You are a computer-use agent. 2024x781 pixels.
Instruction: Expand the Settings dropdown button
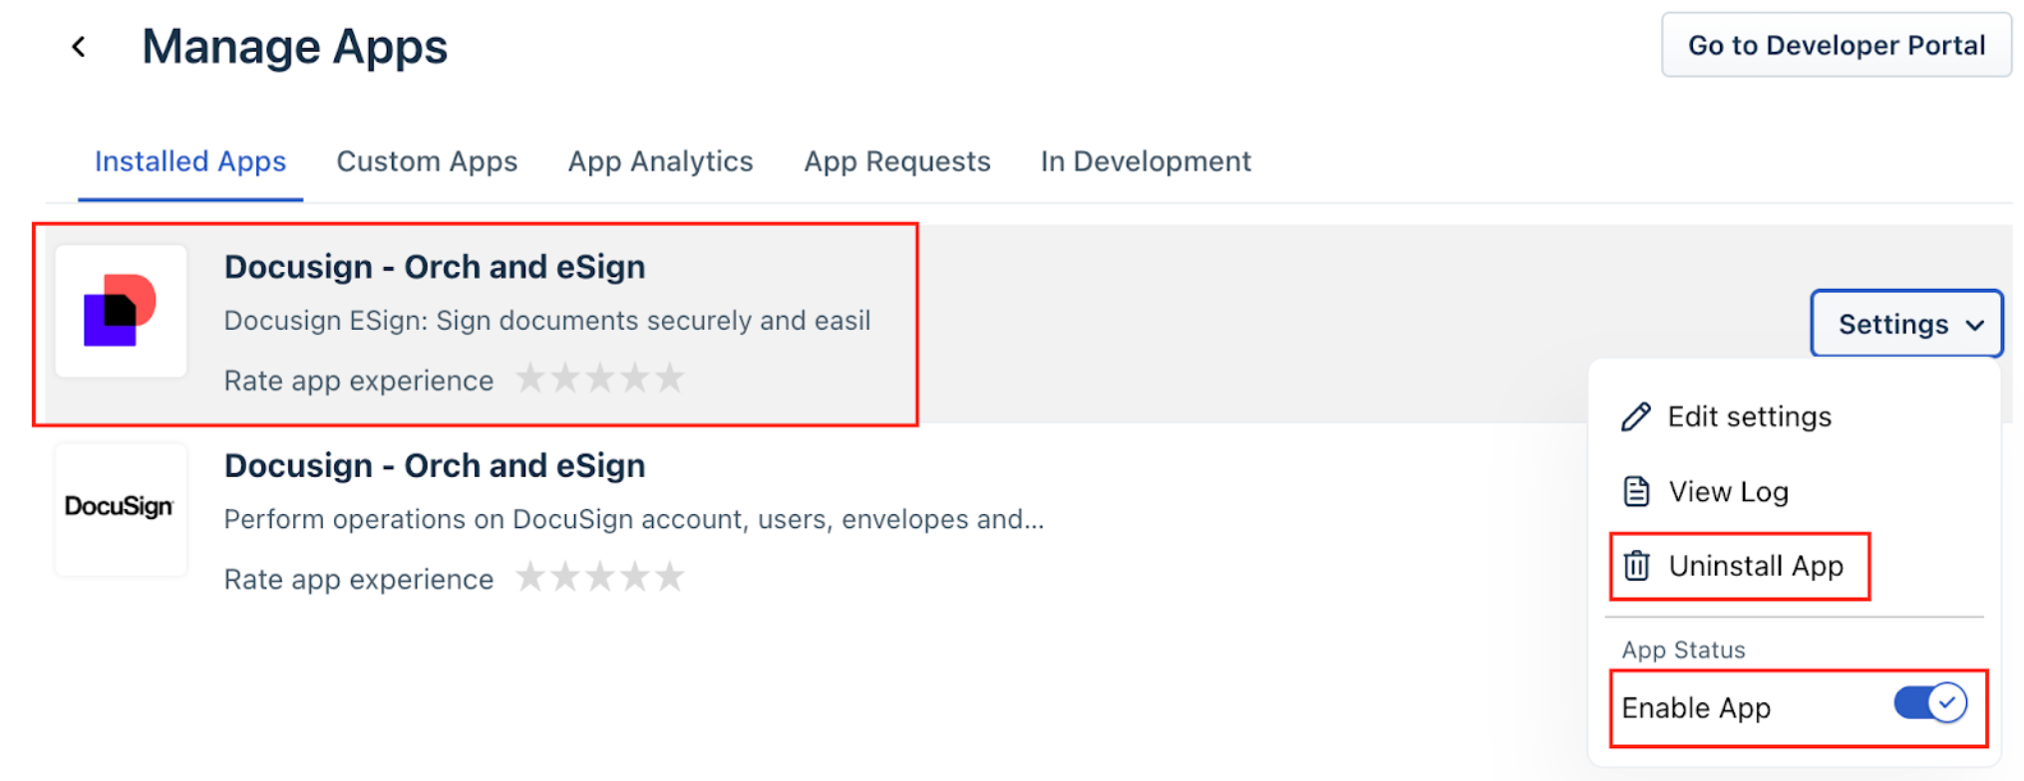click(1906, 324)
